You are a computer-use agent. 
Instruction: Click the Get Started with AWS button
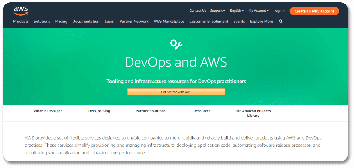(x=176, y=92)
